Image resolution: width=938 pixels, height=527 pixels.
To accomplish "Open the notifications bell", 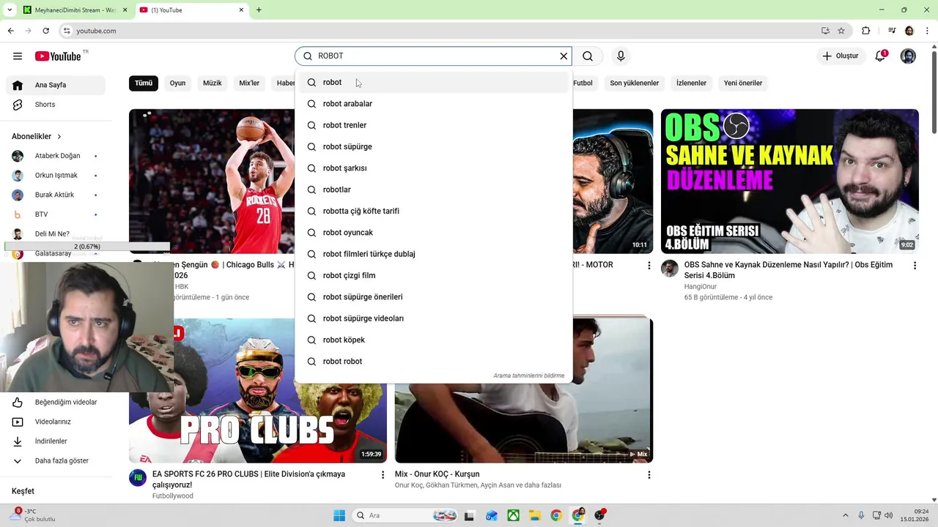I will tap(880, 56).
